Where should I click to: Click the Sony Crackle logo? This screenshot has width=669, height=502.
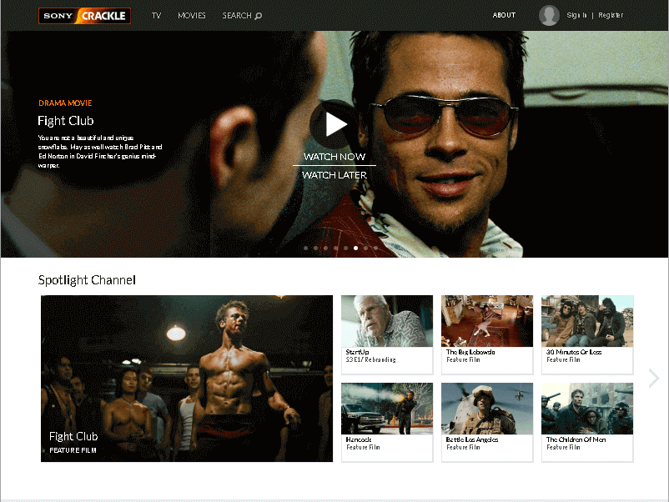point(84,16)
